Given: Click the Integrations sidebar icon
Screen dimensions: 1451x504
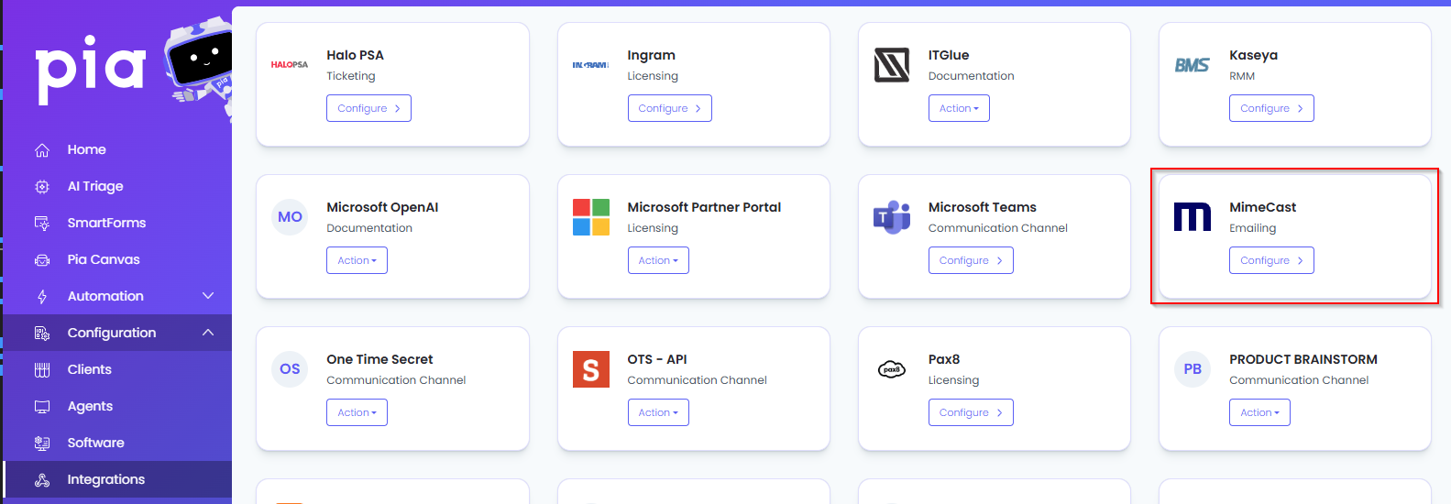Looking at the screenshot, I should pos(42,480).
